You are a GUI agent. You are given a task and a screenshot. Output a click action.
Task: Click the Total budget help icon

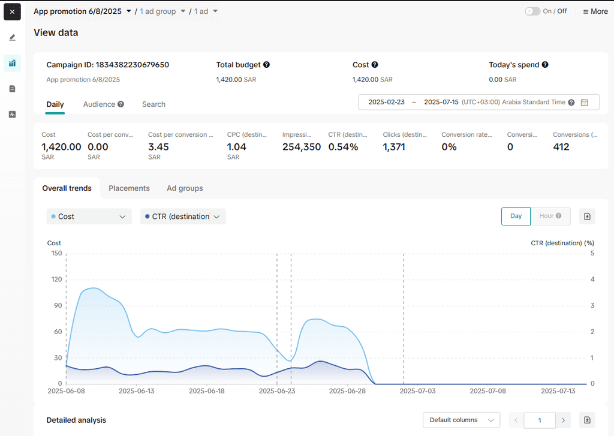266,65
